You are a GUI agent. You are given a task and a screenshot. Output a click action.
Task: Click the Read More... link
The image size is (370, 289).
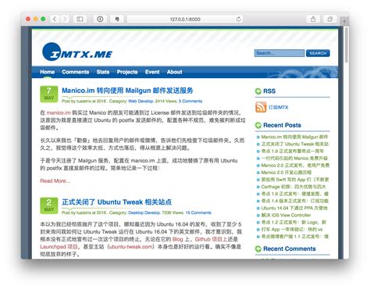pyautogui.click(x=55, y=180)
